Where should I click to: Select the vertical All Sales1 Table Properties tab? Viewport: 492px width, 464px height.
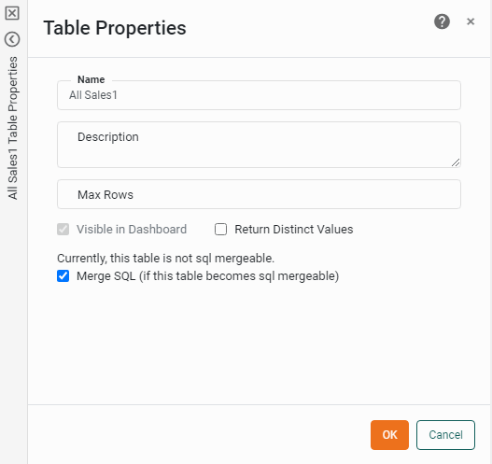tap(13, 128)
